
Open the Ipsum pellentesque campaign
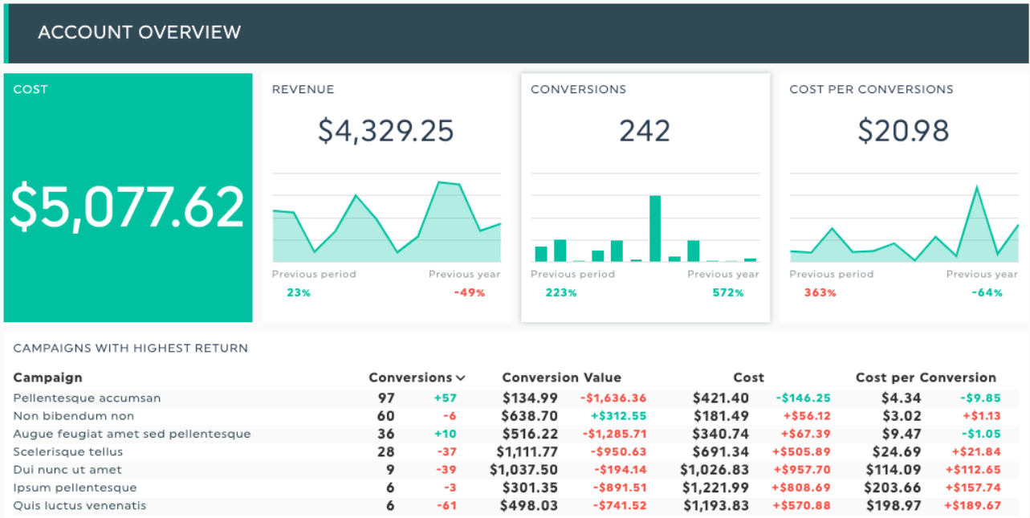(75, 487)
